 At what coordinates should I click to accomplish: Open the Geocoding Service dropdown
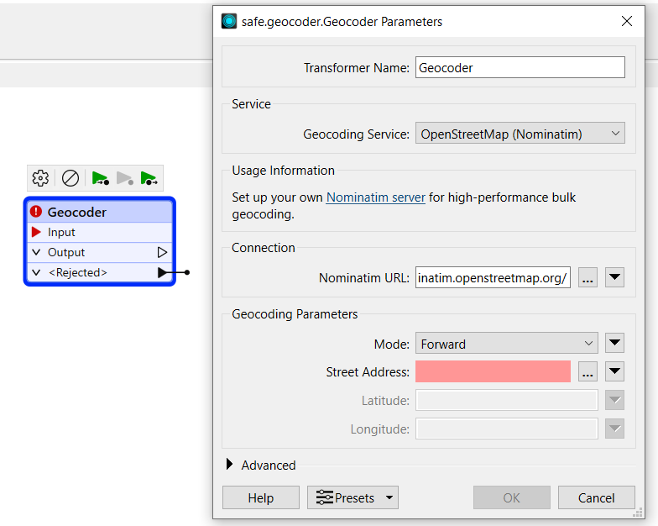click(520, 134)
